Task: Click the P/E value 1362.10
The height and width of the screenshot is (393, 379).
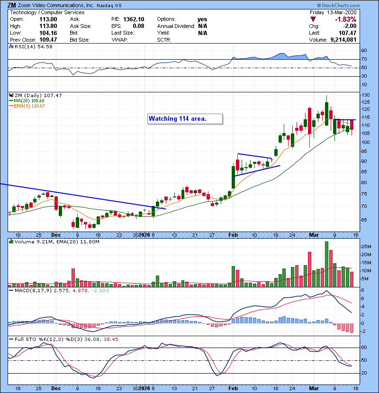Action: (134, 19)
